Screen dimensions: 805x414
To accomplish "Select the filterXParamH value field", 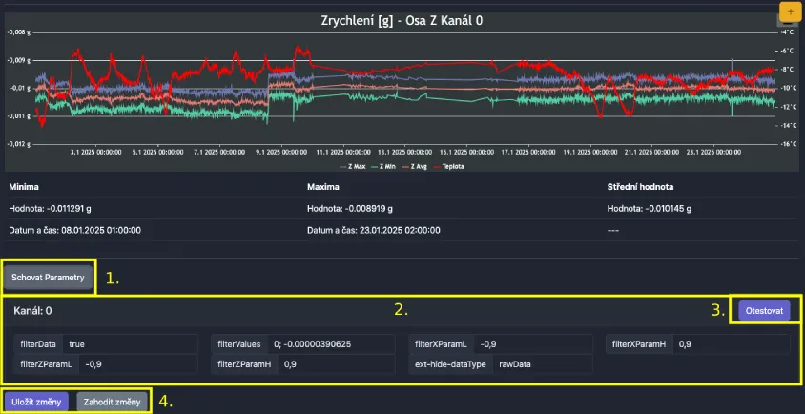I will click(x=733, y=343).
